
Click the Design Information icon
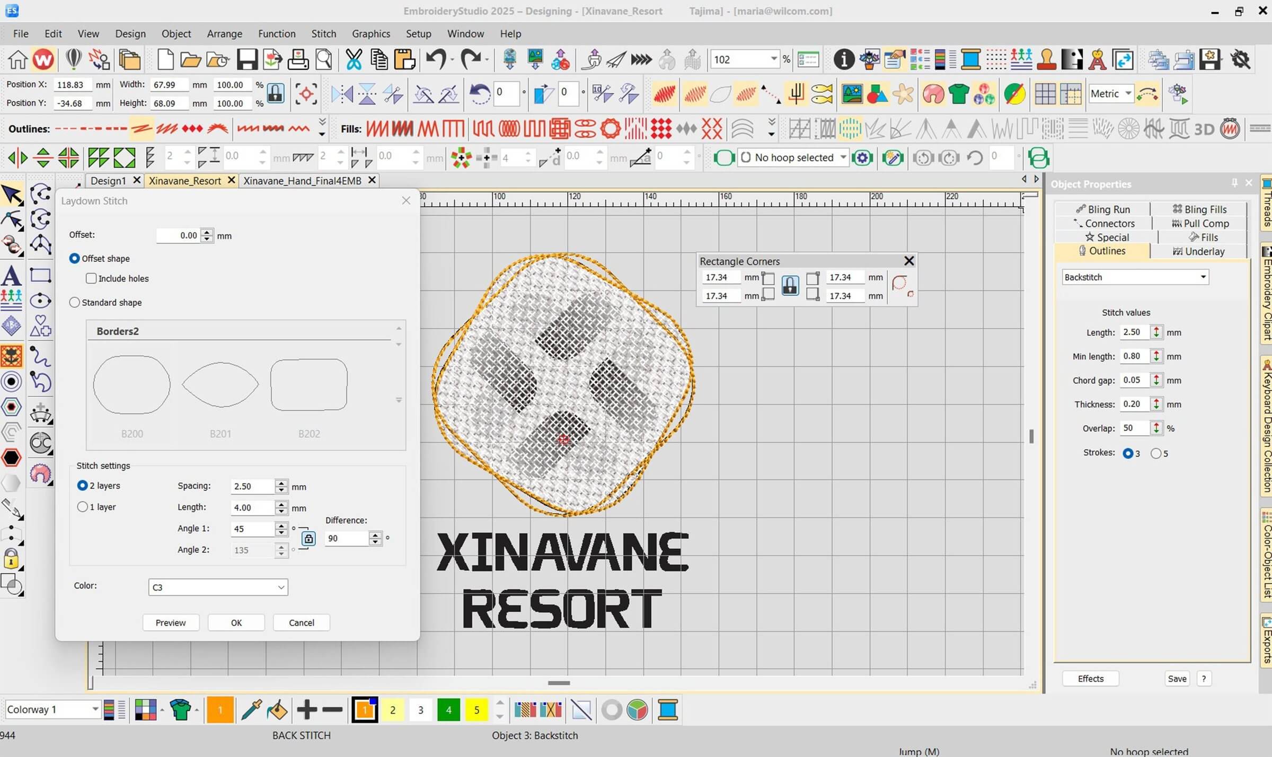click(843, 59)
